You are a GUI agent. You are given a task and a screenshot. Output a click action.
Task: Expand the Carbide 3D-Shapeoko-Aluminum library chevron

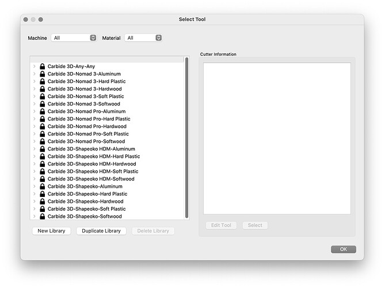[35, 186]
